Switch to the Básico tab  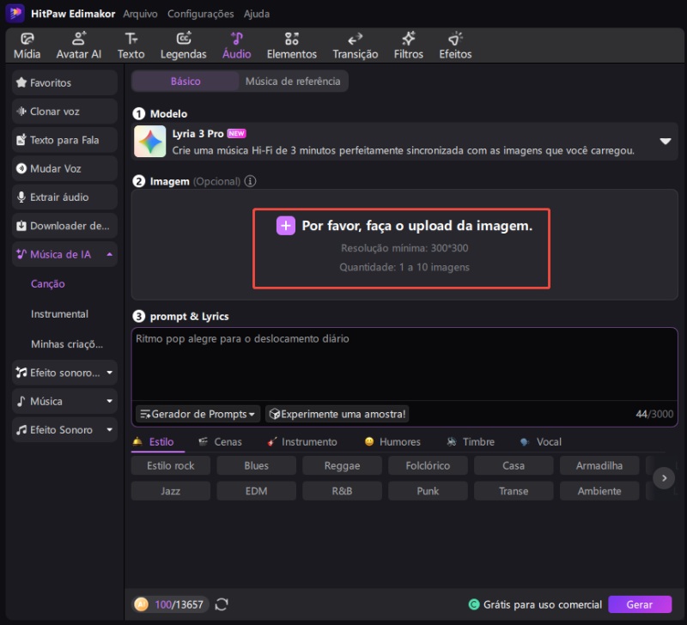click(185, 81)
